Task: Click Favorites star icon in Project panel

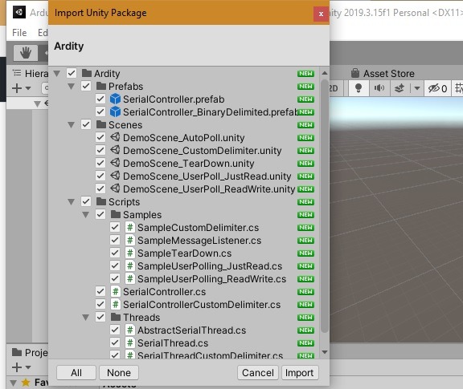Action: pyautogui.click(x=26, y=383)
